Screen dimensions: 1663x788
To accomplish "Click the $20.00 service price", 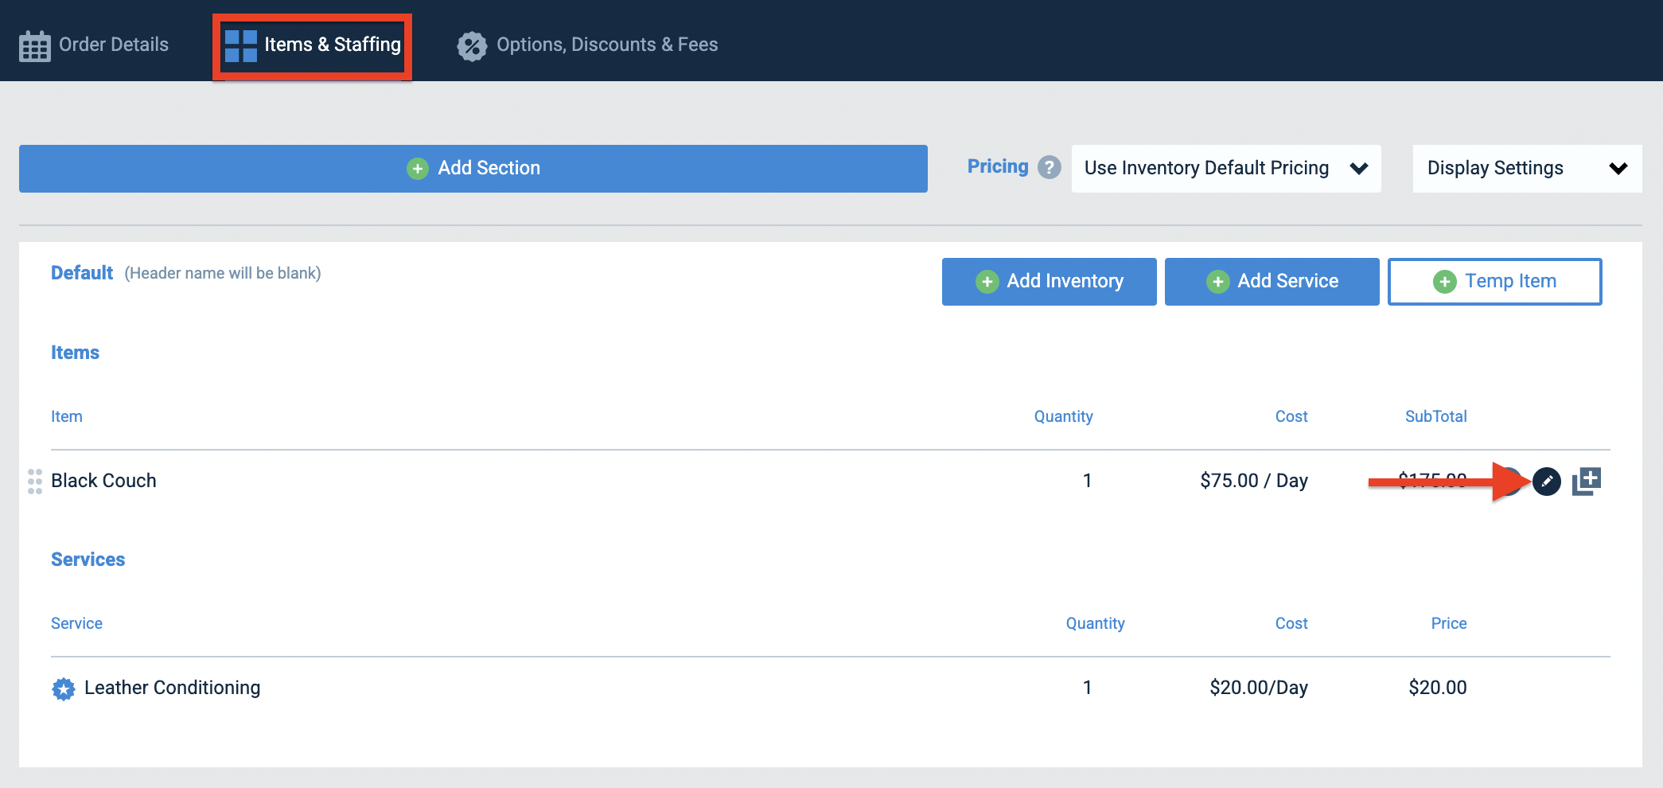I will tap(1438, 688).
